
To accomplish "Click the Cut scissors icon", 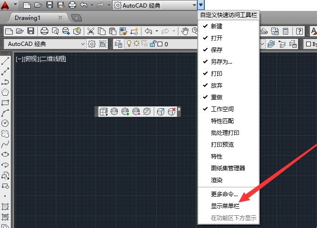I will pyautogui.click(x=91, y=31).
